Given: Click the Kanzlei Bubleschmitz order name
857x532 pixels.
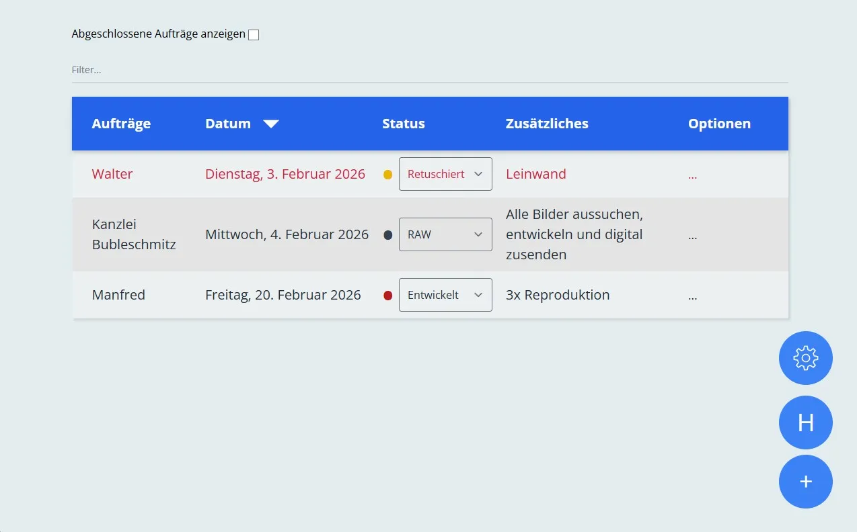Looking at the screenshot, I should [134, 234].
